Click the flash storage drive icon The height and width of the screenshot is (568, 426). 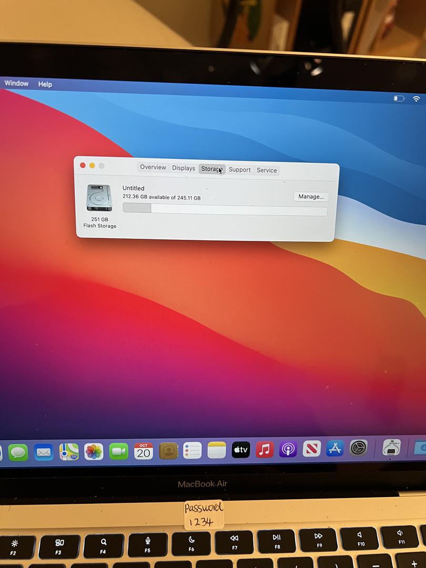99,198
